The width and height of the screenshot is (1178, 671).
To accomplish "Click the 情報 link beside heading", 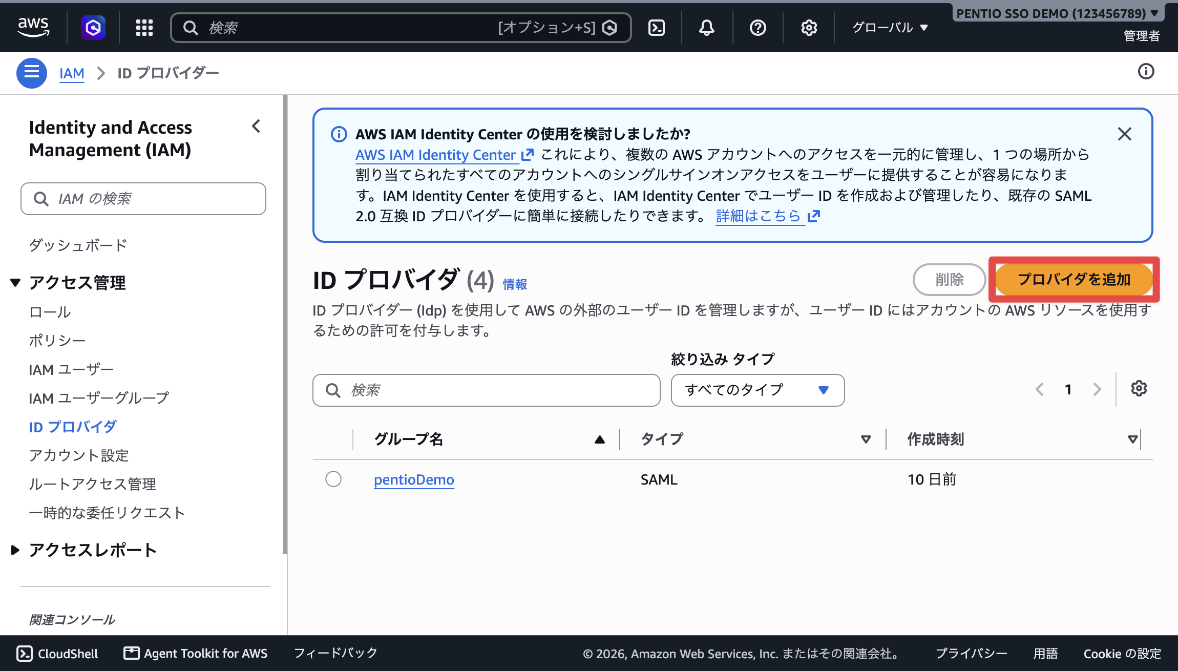I will (515, 284).
